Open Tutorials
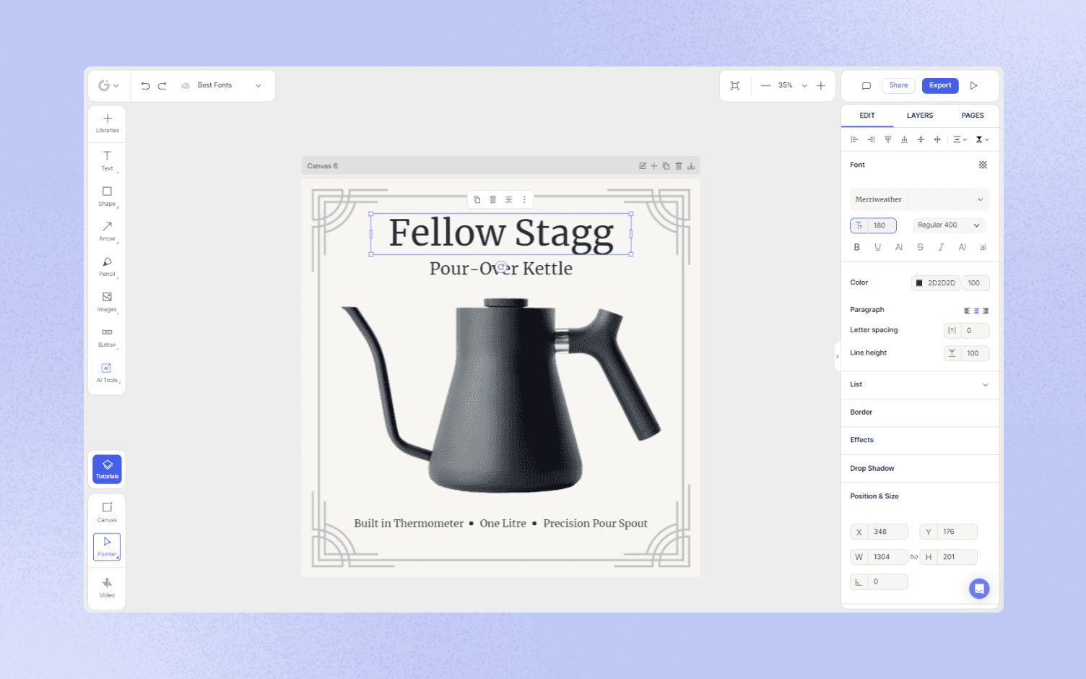Screen dimensions: 1086x679 tap(107, 469)
